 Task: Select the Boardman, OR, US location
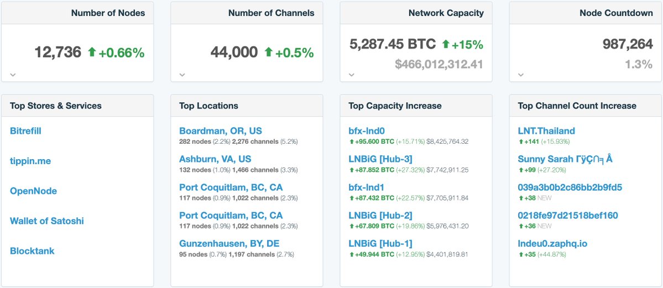(x=221, y=131)
